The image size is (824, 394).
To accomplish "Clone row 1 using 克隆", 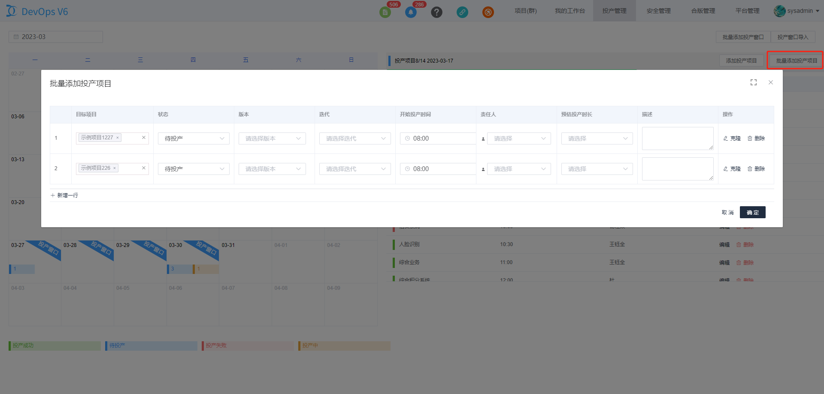I will click(x=732, y=138).
